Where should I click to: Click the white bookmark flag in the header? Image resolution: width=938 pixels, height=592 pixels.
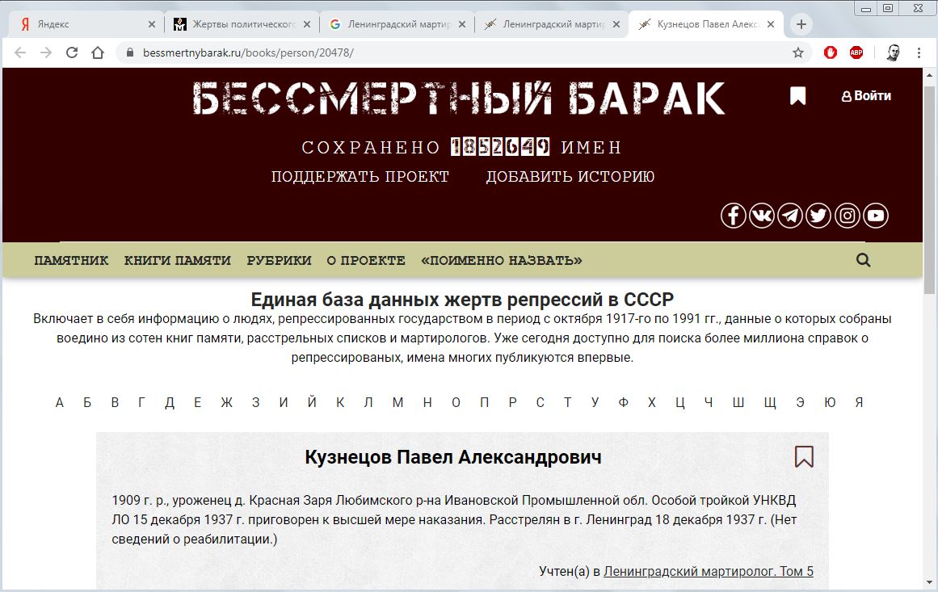pos(797,95)
